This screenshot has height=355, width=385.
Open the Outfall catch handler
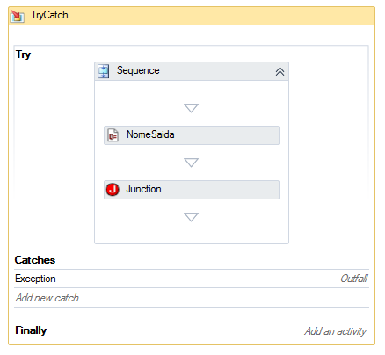(354, 279)
